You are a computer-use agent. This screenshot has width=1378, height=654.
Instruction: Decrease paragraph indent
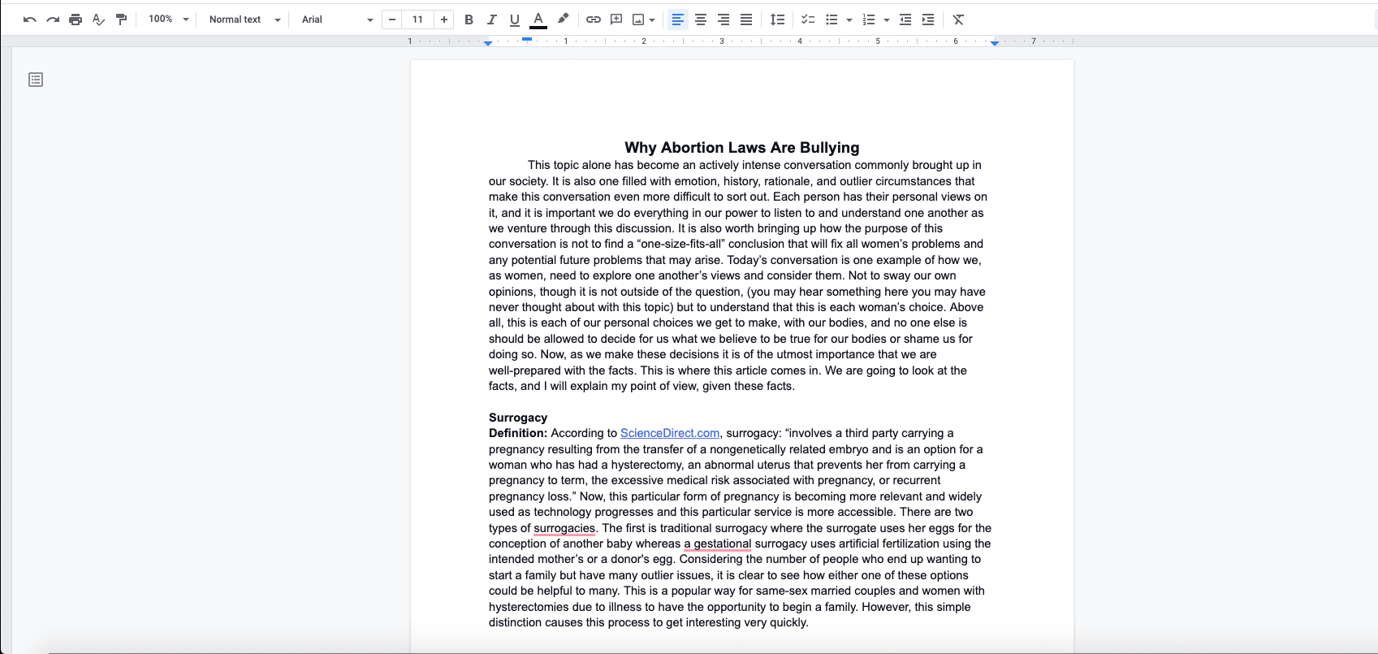click(x=905, y=19)
